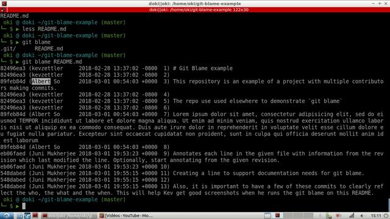Maximize the terminal window with plus button
Screen dimensions: 390x219
coord(380,3)
